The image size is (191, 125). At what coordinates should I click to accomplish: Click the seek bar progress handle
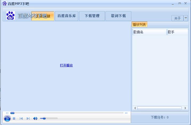point(12,113)
